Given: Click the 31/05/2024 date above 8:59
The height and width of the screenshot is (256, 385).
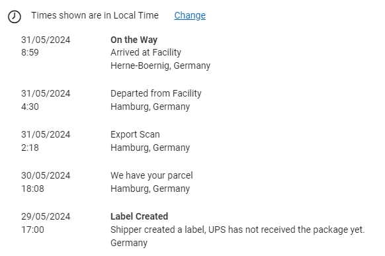Looking at the screenshot, I should pyautogui.click(x=46, y=40).
